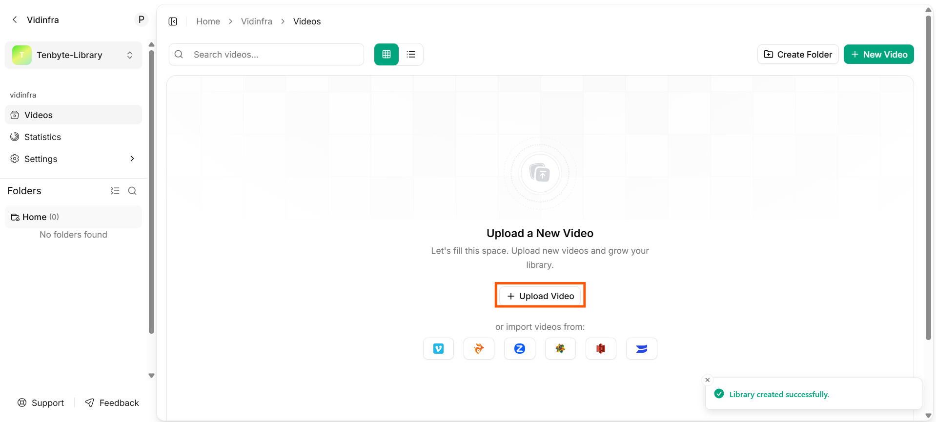This screenshot has height=422, width=936.
Task: Click the Upload Video button
Action: (540, 296)
